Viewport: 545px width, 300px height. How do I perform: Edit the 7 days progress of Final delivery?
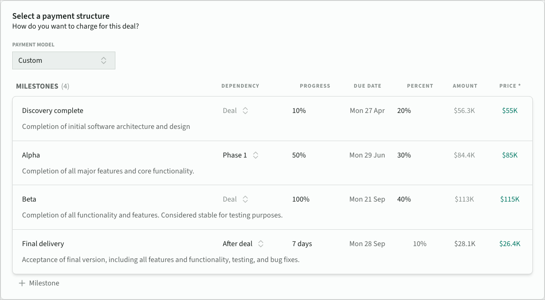[x=302, y=244]
